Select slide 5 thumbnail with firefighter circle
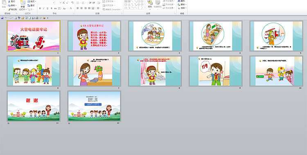 click(x=276, y=36)
